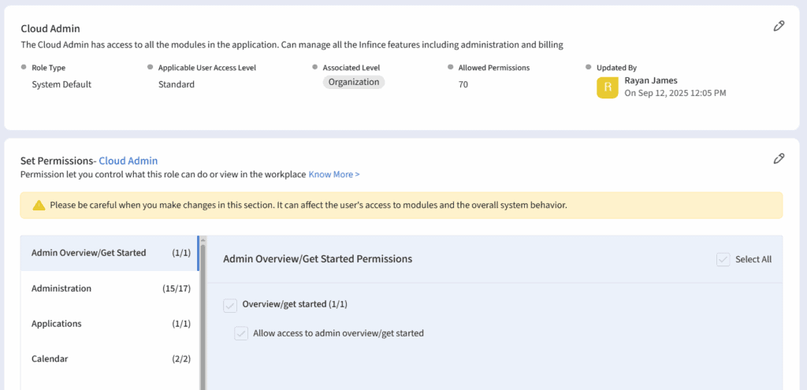Click the yellow R avatar of Rayan James

tap(607, 87)
